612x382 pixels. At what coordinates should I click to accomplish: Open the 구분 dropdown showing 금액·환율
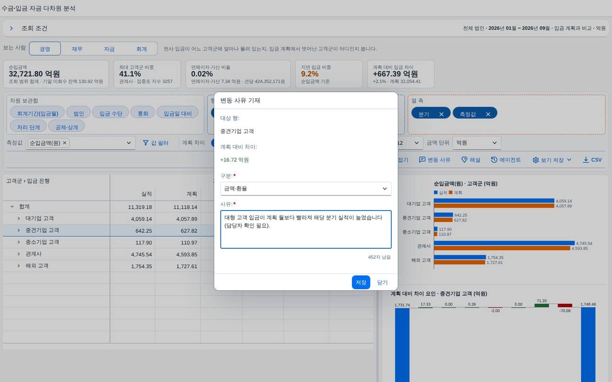[306, 189]
